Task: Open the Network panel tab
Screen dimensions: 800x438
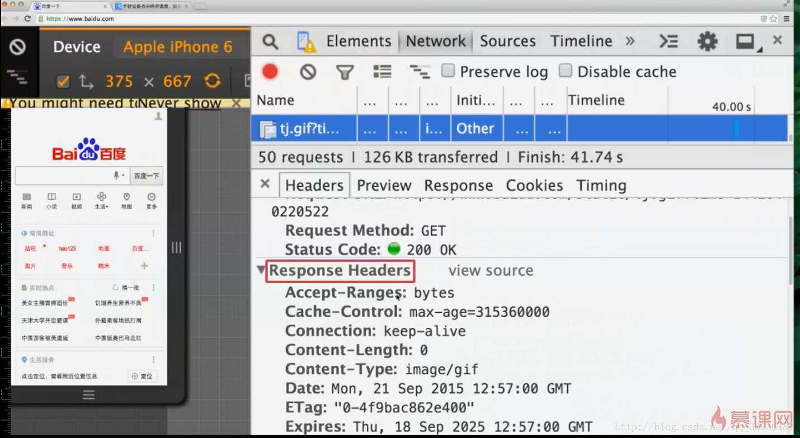Action: (436, 41)
